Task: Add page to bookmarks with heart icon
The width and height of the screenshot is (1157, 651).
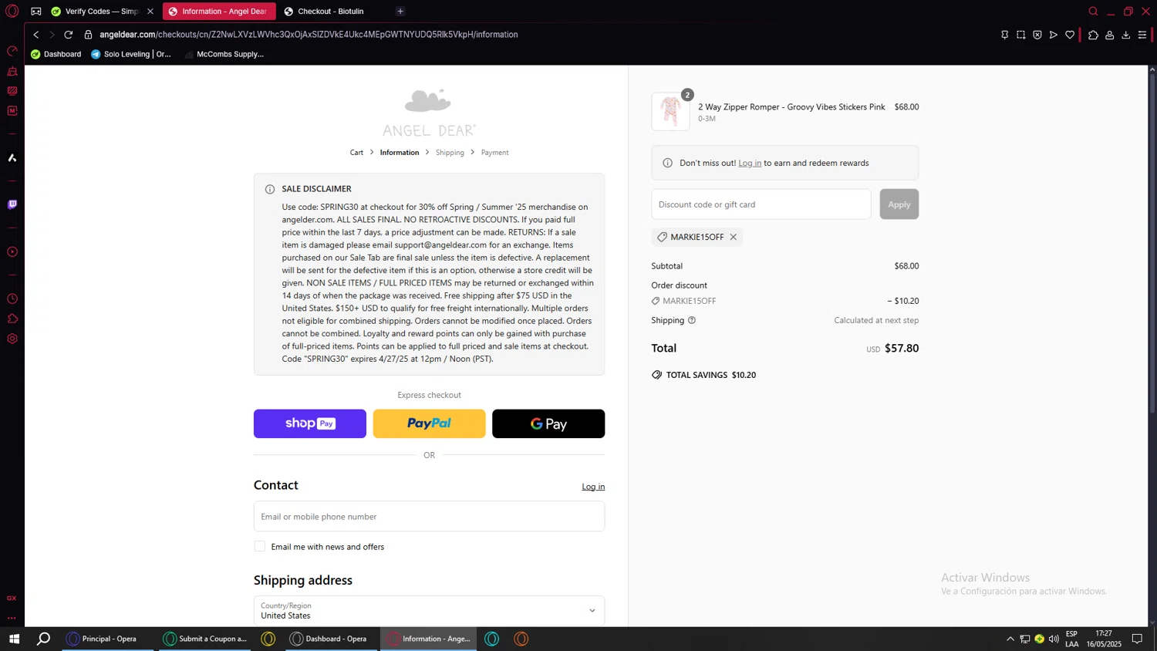Action: pos(1070,35)
